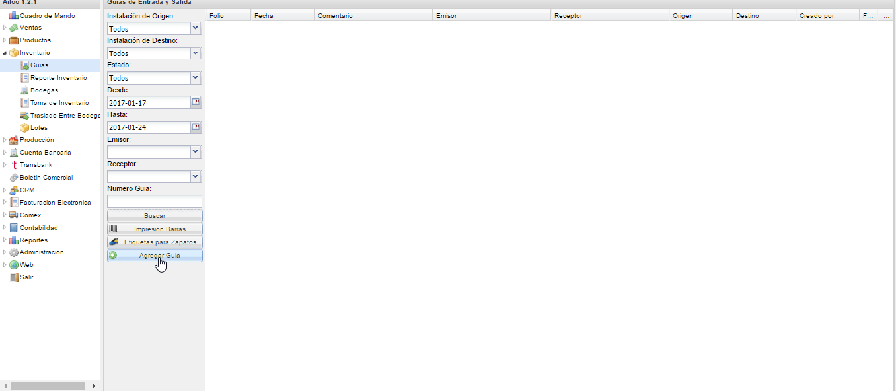896x391 pixels.
Task: Open the Receptor dropdown arrow
Action: pos(196,176)
